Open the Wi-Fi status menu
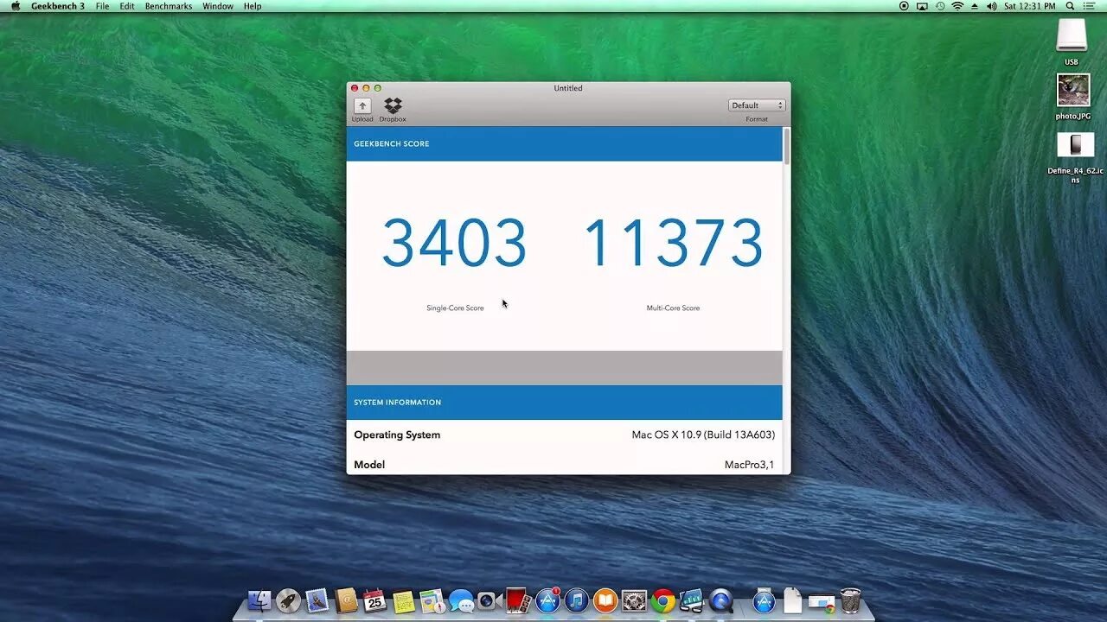Viewport: 1107px width, 622px height. click(957, 6)
